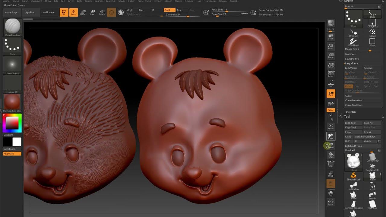Click the AAHalf view icon
This screenshot has width=386, height=217.
tap(331, 65)
